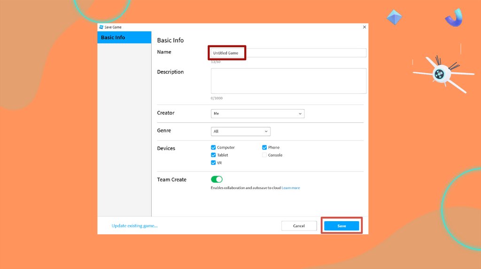Uncheck the Phone device checkbox
This screenshot has height=269, width=481.
264,148
